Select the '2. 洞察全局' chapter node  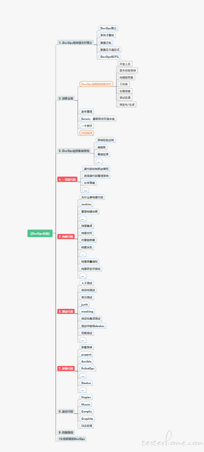[66, 98]
